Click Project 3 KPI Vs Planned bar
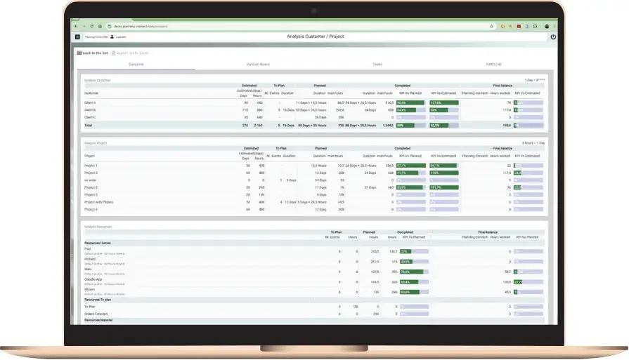629x360 pixels. pos(410,173)
